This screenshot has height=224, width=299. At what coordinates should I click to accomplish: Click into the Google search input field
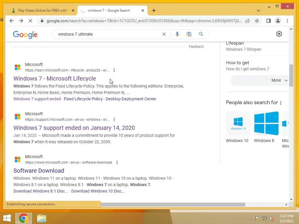point(109,34)
